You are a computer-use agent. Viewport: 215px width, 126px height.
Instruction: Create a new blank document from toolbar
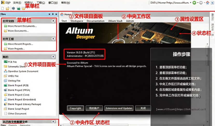[x=3, y=9]
